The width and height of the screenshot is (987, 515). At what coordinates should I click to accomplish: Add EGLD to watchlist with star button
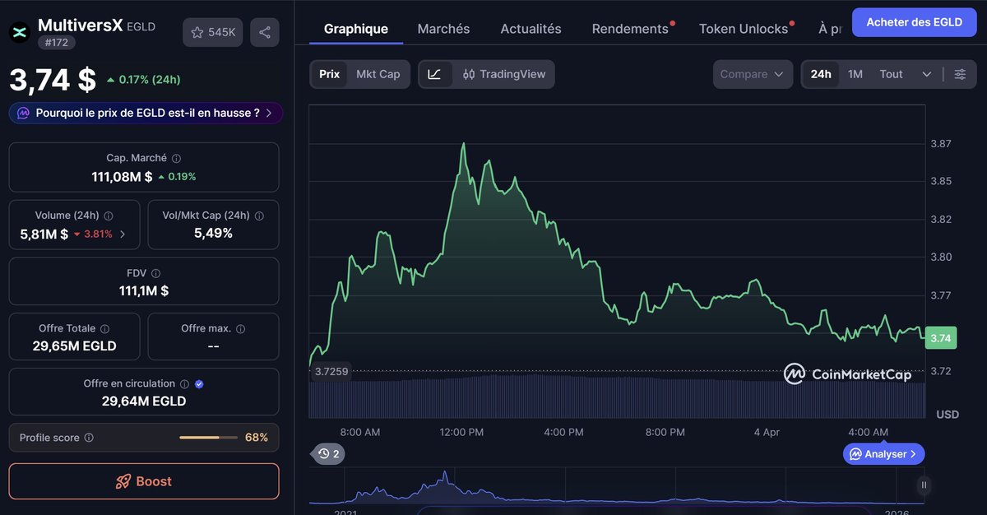[213, 32]
